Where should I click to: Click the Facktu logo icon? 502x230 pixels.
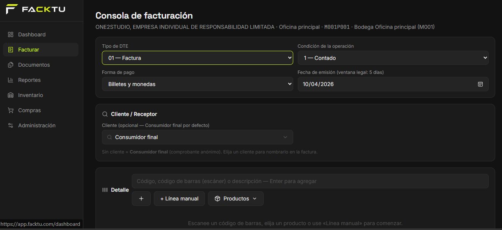point(12,9)
